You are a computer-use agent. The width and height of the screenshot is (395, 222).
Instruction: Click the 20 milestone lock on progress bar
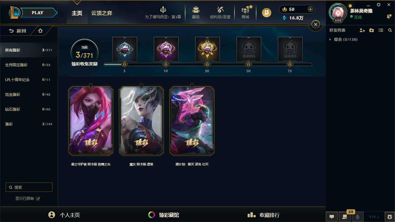point(207,64)
